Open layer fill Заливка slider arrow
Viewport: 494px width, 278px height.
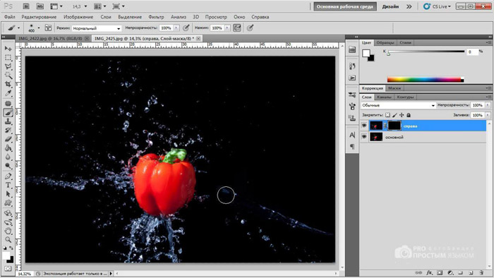(488, 115)
